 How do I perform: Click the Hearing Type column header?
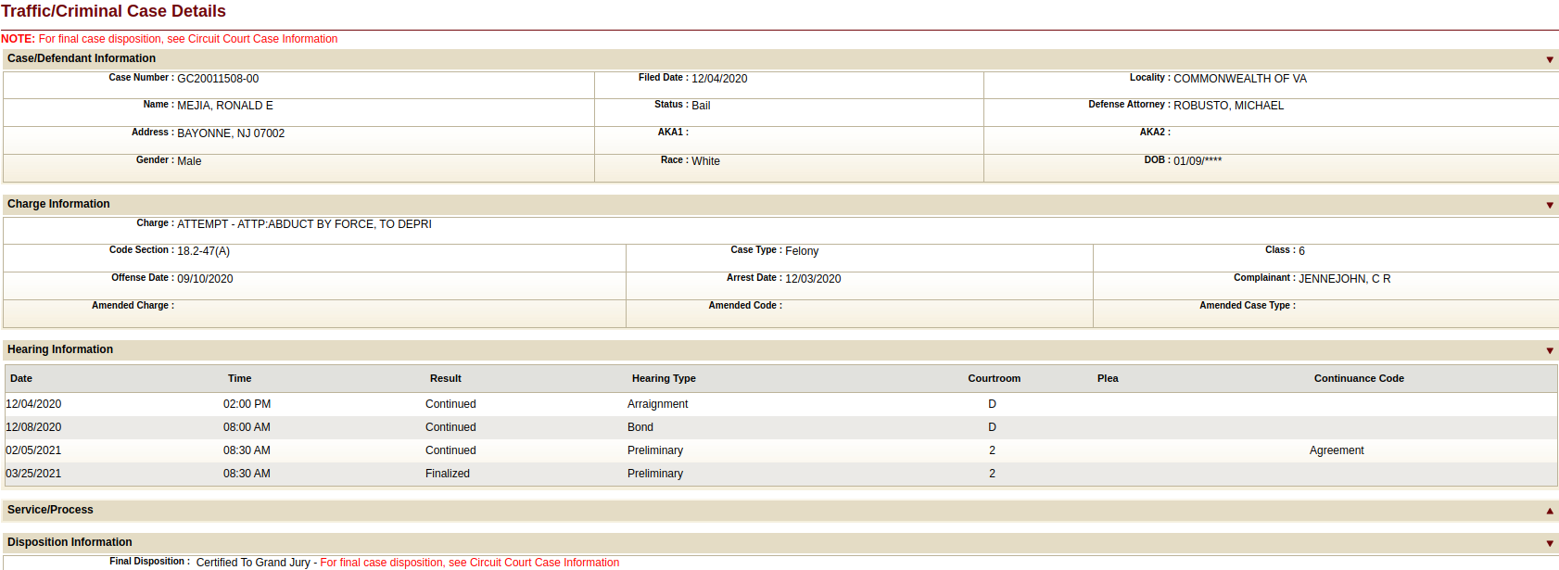[664, 378]
